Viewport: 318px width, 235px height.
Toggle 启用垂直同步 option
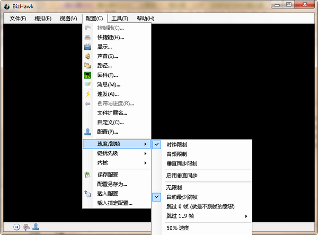202,176
